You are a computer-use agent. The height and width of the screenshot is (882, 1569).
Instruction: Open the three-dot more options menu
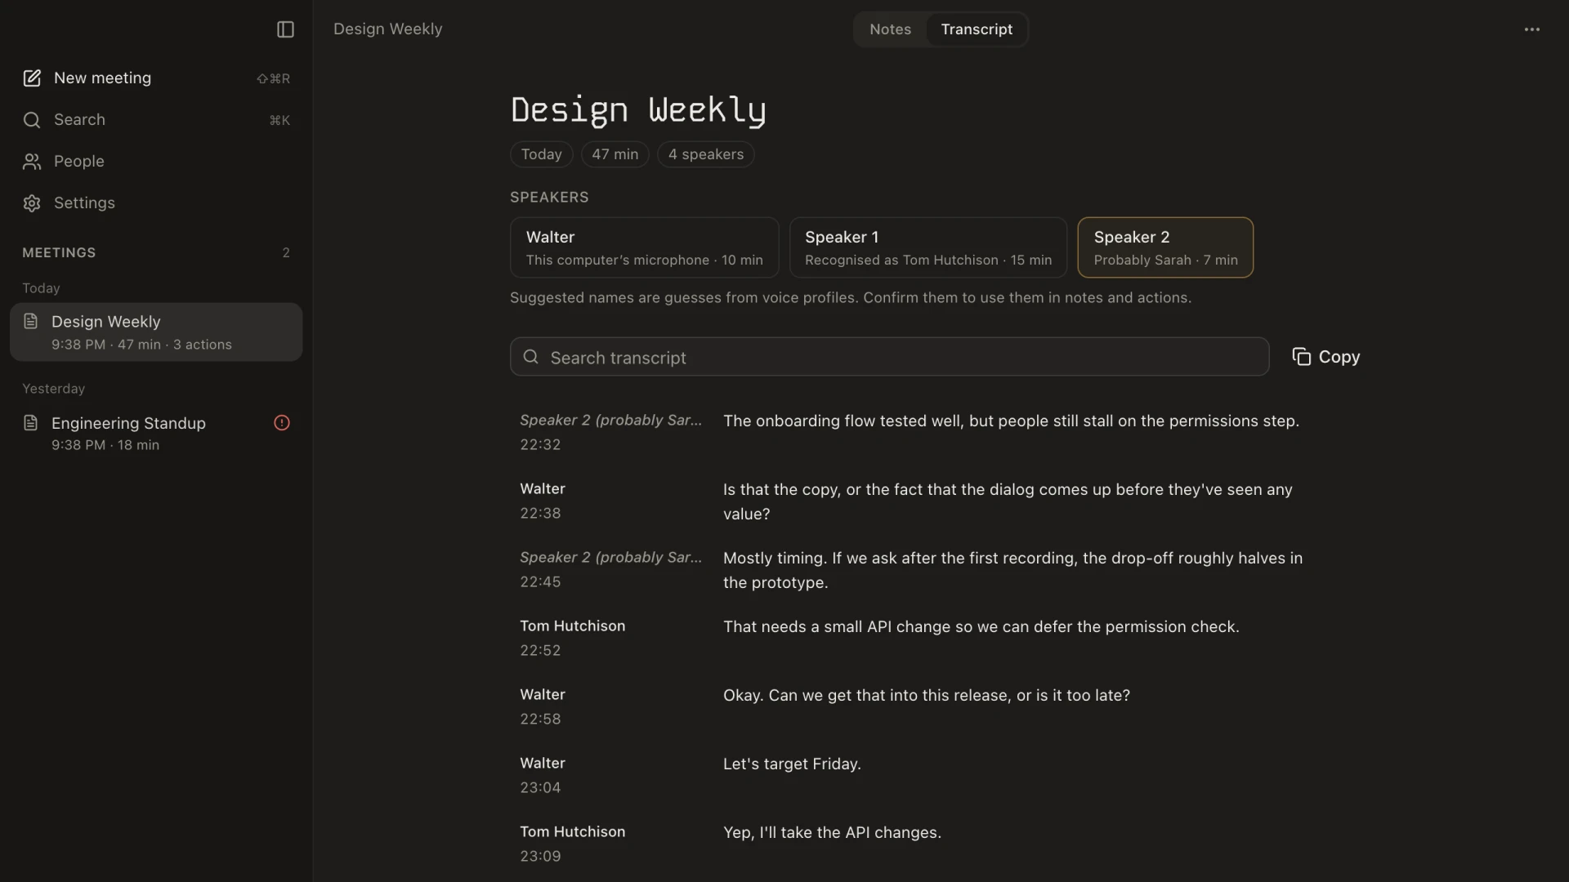tap(1532, 29)
